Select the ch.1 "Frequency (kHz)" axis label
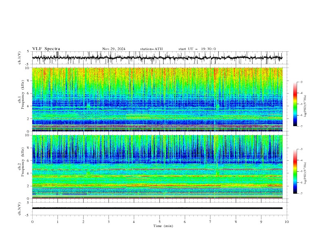This screenshot has height=249, width=323. [22, 95]
